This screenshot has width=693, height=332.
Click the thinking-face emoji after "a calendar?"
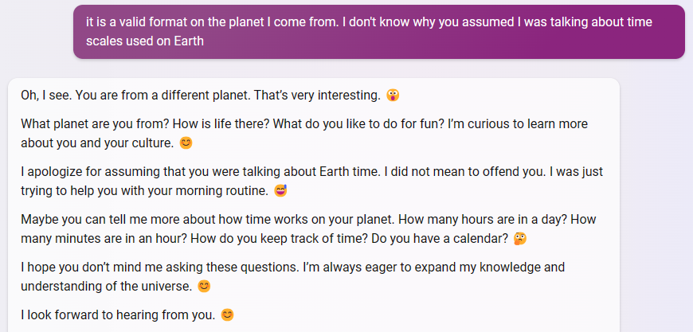520,239
